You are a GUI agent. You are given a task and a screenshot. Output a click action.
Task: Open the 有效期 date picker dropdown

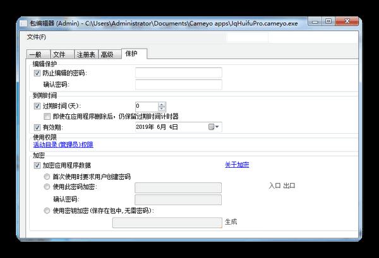[214, 127]
